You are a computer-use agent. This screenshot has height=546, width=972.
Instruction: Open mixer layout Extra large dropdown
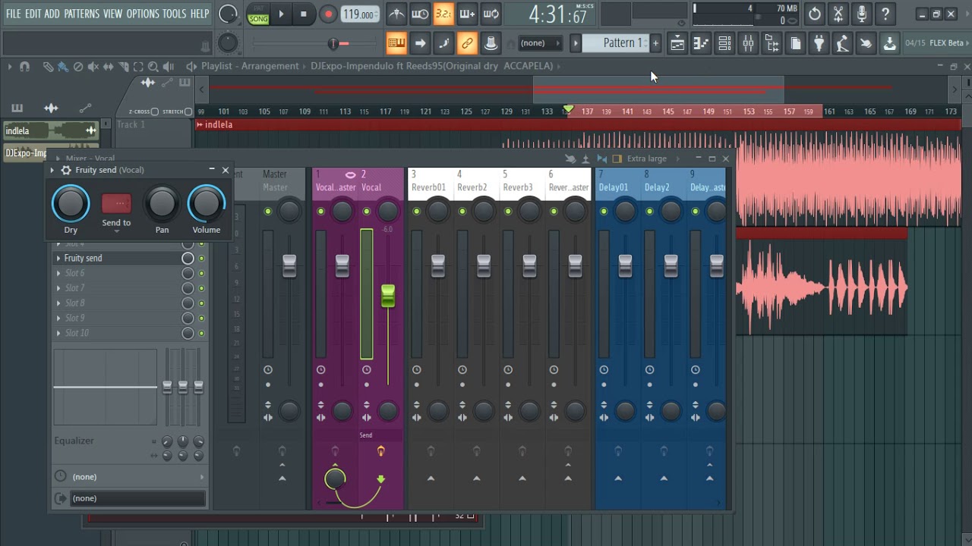[646, 158]
